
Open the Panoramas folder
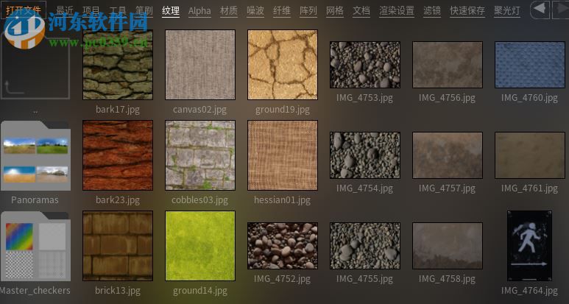pyautogui.click(x=35, y=156)
